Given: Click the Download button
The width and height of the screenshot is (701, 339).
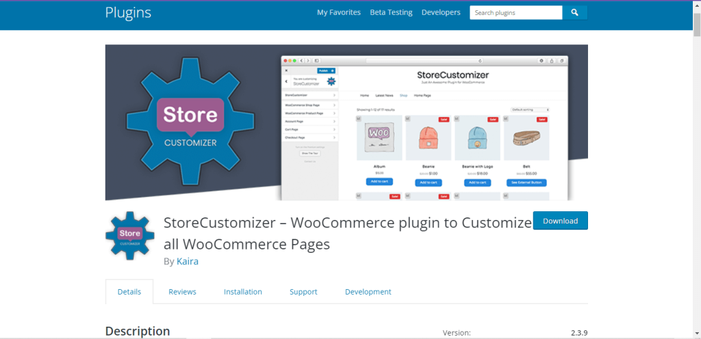Looking at the screenshot, I should (x=561, y=221).
